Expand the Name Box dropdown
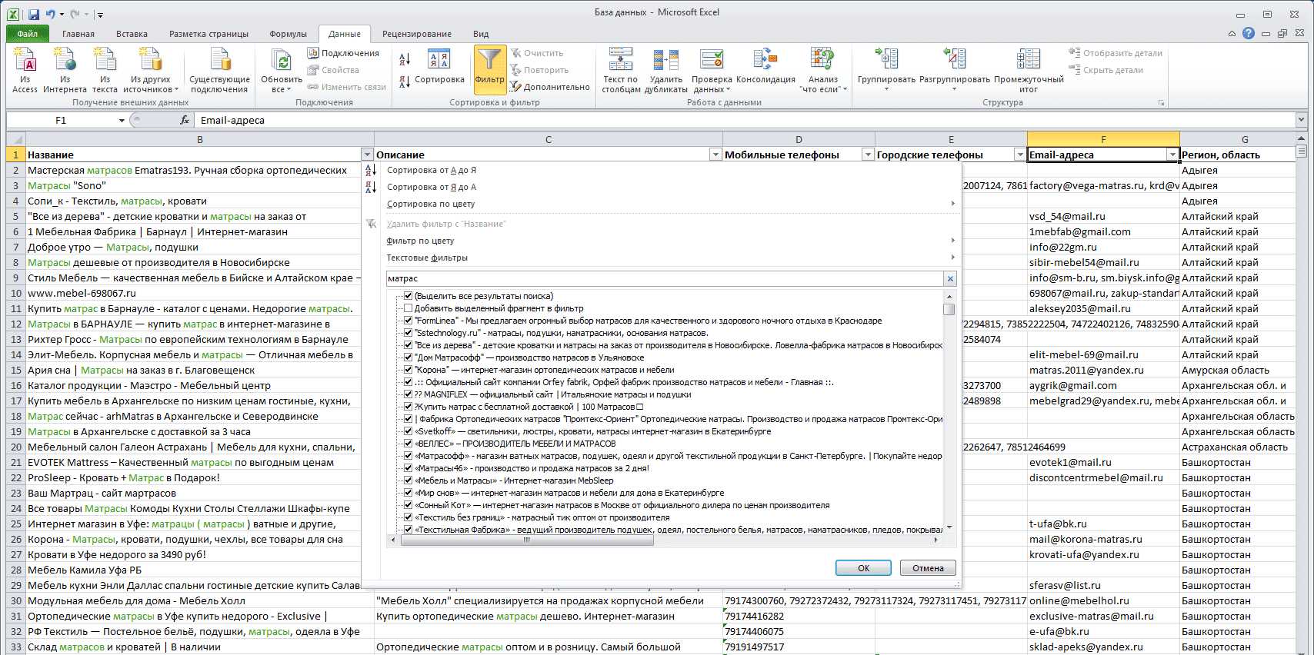Image resolution: width=1314 pixels, height=655 pixels. click(x=122, y=120)
